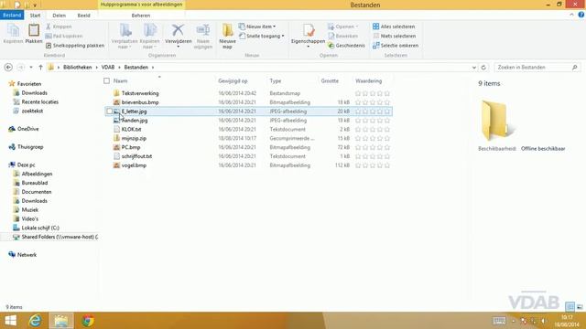Select OneDrive in the navigation pane
586x329 pixels.
click(x=27, y=129)
